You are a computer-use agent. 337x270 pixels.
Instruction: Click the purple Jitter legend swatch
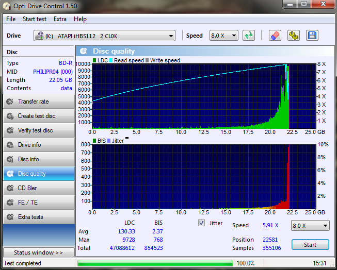point(109,141)
